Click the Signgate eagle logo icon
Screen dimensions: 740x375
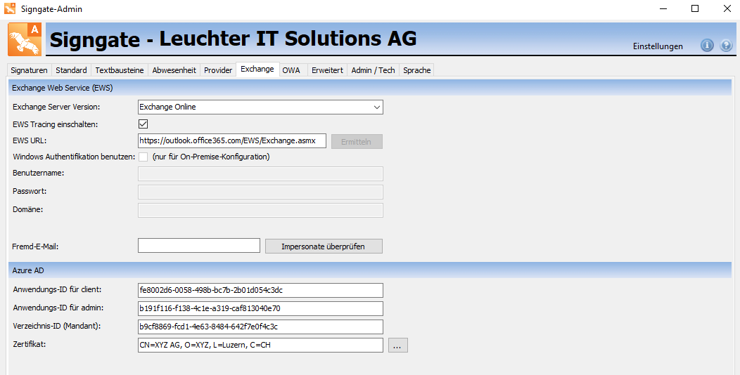[x=25, y=39]
